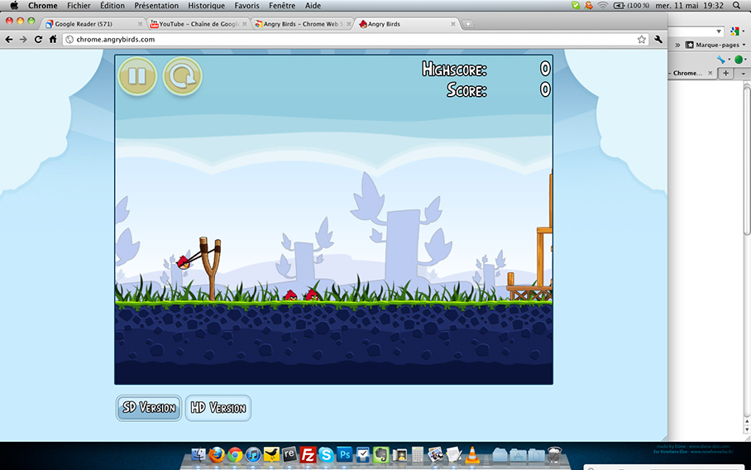Reload the page in Chrome

click(x=38, y=39)
